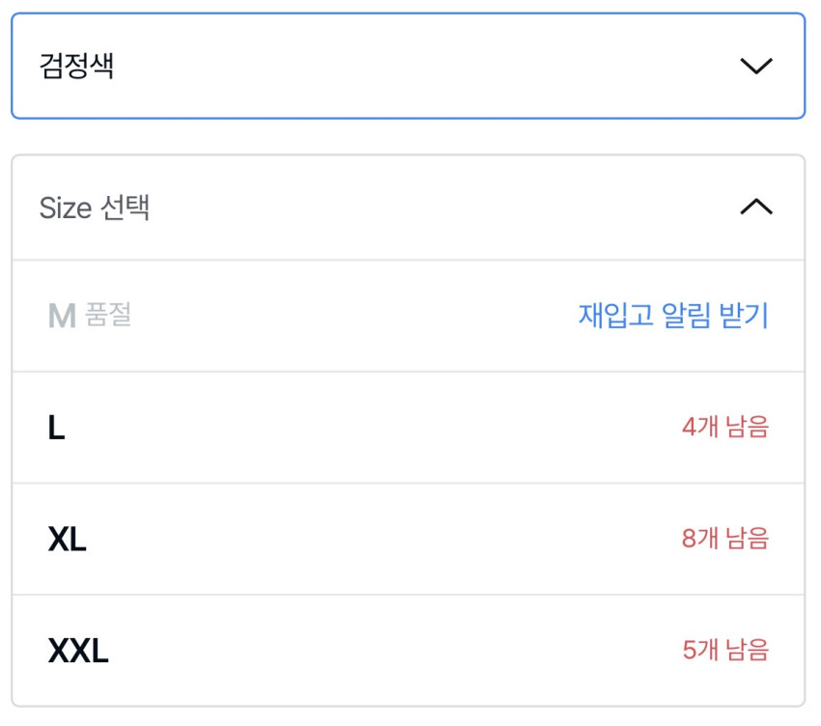Viewport: 821px width, 726px height.
Task: Click the 4개 남음 stock label
Action: click(x=724, y=428)
